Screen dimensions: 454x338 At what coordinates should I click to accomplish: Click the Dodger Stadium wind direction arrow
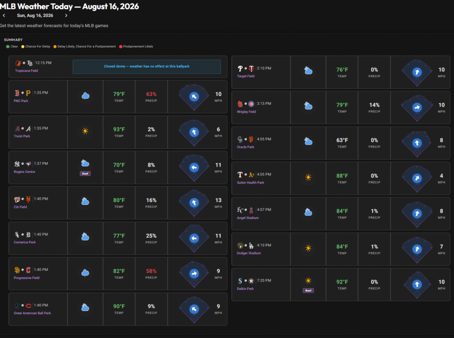point(417,249)
